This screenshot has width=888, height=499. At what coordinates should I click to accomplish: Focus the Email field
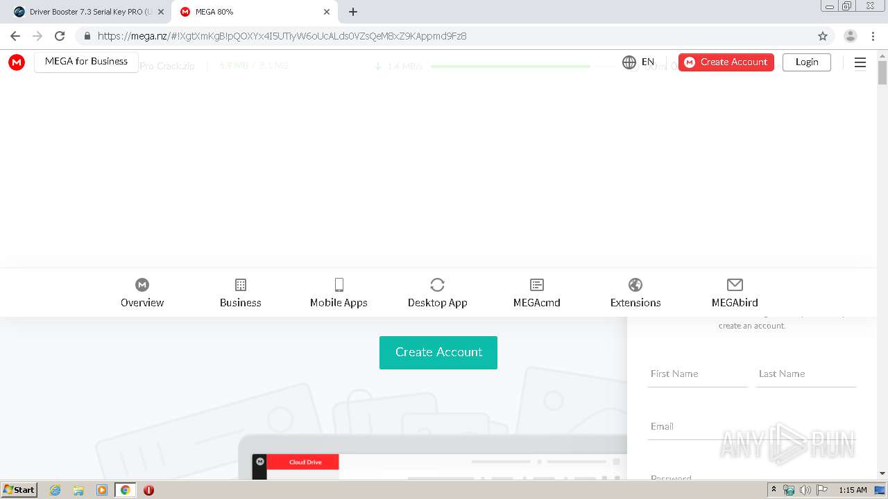[x=752, y=427]
